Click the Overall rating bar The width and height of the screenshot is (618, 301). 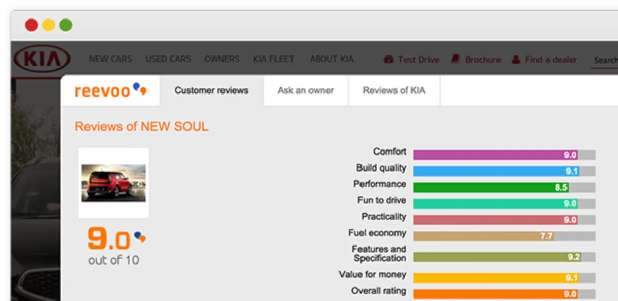pyautogui.click(x=504, y=294)
